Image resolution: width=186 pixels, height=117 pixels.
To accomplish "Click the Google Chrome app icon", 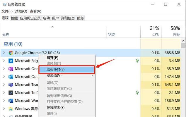I will coord(11,53).
